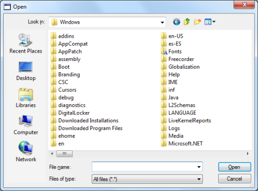Select the addins folder icon
The height and width of the screenshot is (191, 258).
pyautogui.click(x=54, y=36)
